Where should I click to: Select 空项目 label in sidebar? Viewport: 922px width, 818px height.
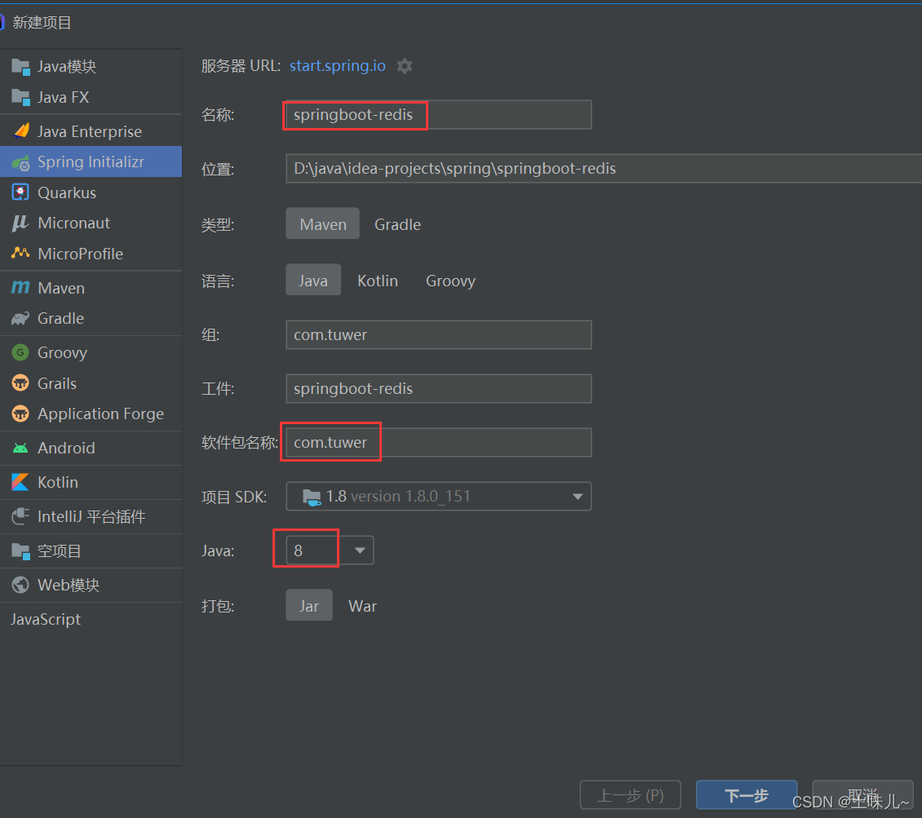pyautogui.click(x=59, y=550)
